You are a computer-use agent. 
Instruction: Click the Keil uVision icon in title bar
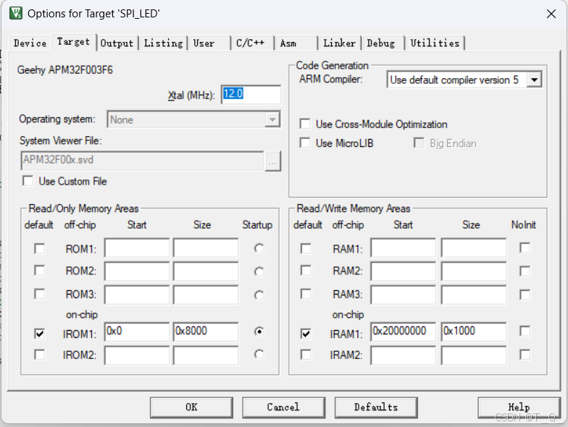[16, 13]
